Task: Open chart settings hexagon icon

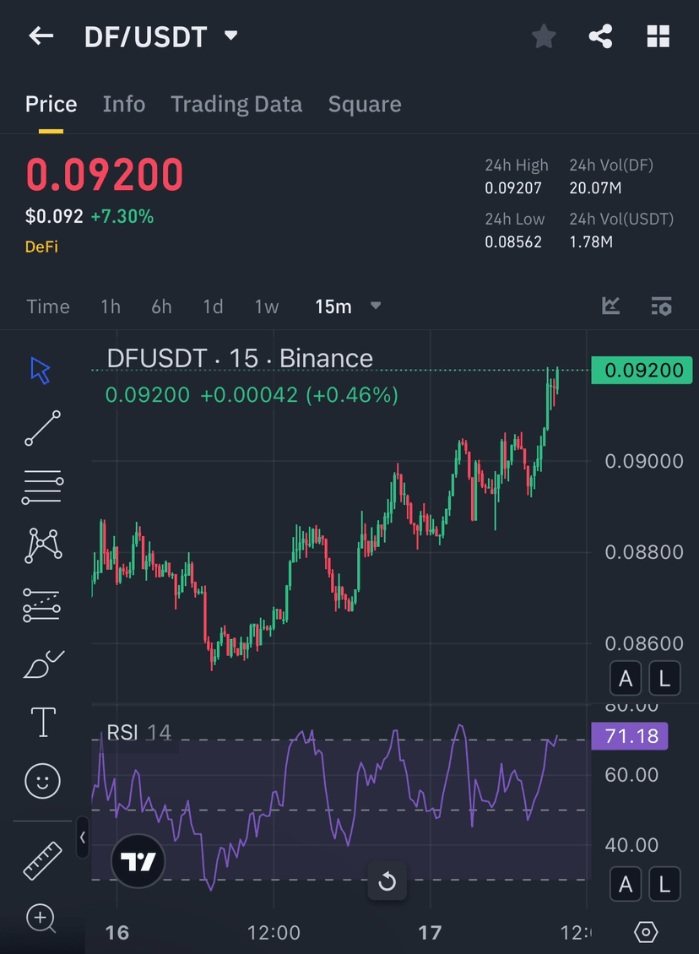Action: pos(646,932)
